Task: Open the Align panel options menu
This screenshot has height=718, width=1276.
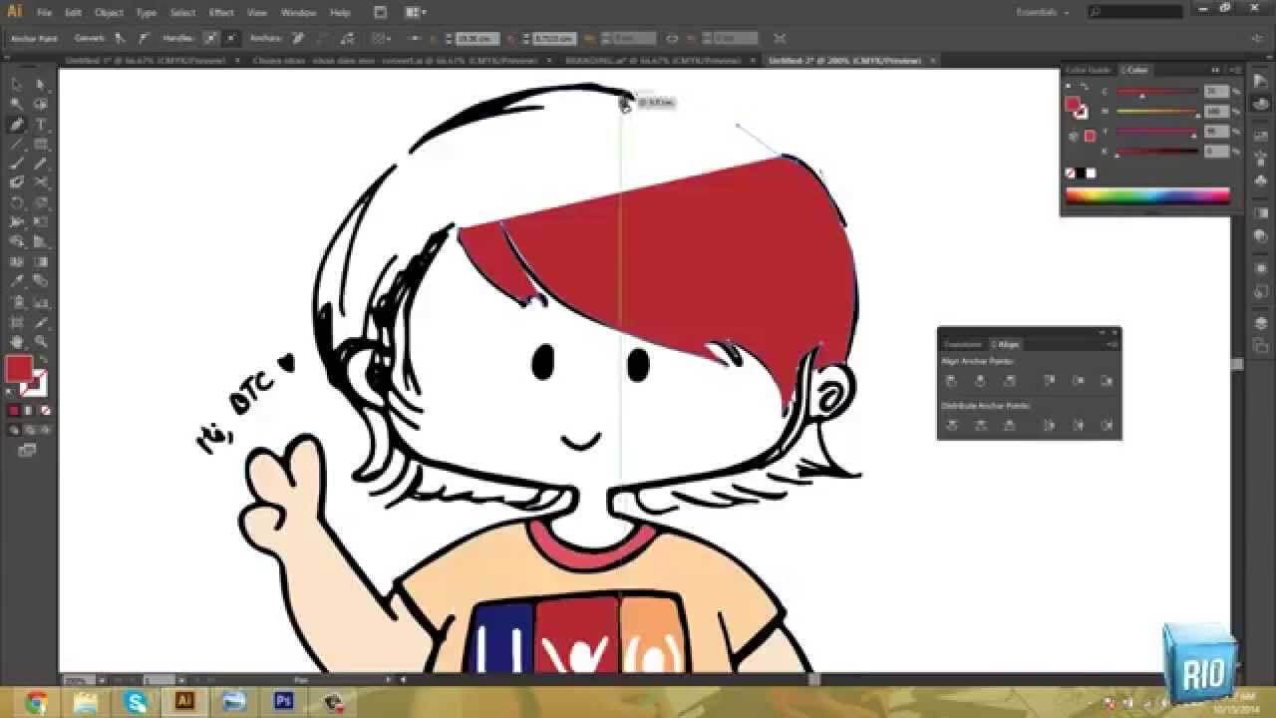Action: point(1112,344)
